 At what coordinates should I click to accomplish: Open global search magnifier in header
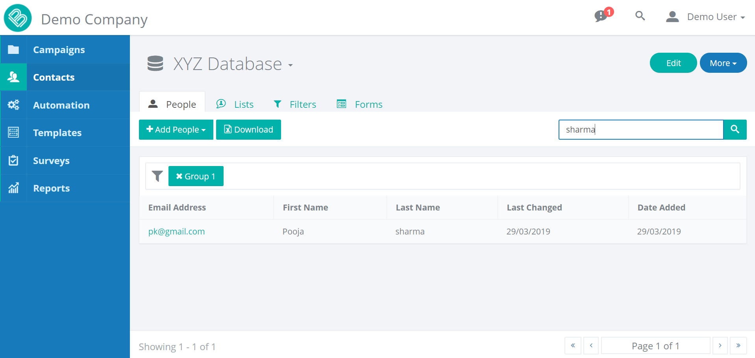(640, 16)
